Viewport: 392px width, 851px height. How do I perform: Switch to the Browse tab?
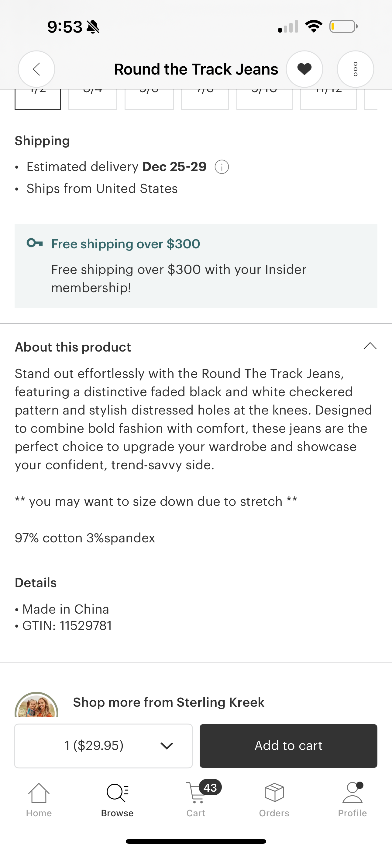pyautogui.click(x=117, y=799)
